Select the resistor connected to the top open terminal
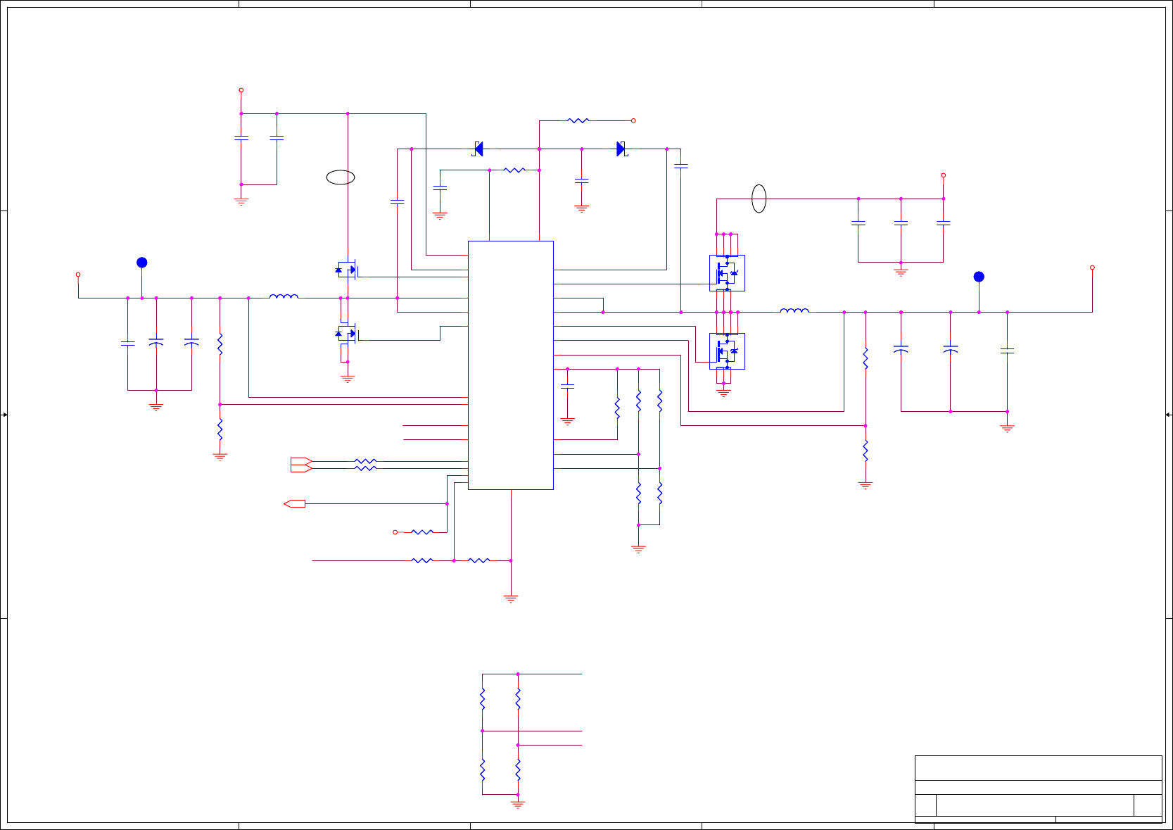1173x830 pixels. click(578, 120)
